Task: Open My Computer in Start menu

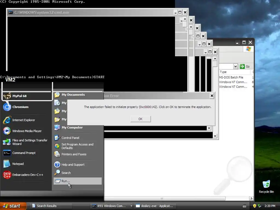Action: coord(78,127)
